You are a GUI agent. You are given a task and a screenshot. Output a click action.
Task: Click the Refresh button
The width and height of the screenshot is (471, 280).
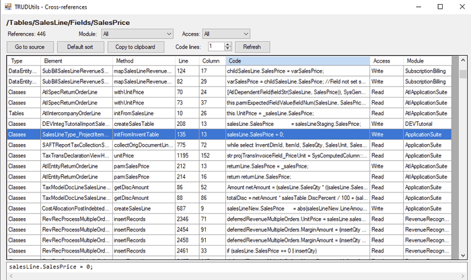pyautogui.click(x=252, y=47)
